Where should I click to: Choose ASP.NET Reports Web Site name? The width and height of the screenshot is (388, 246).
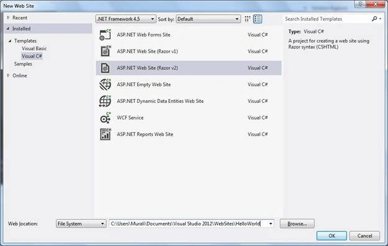(x=145, y=134)
